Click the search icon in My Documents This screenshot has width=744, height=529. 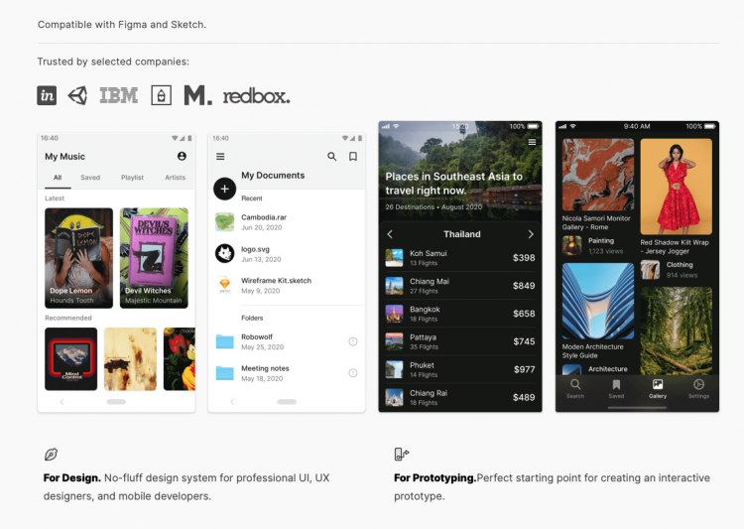click(332, 157)
